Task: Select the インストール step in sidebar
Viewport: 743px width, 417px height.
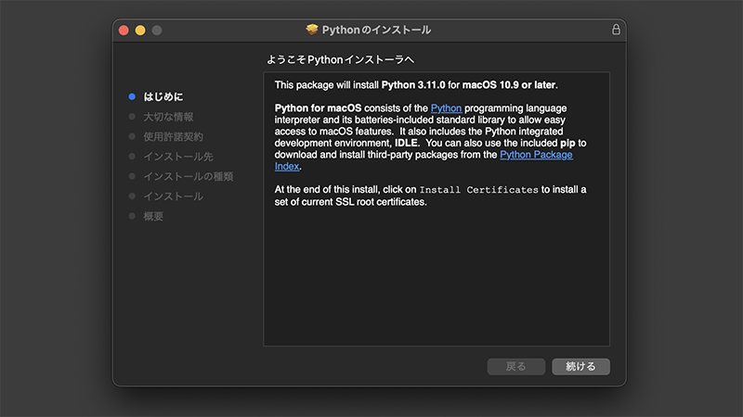Action: 173,196
